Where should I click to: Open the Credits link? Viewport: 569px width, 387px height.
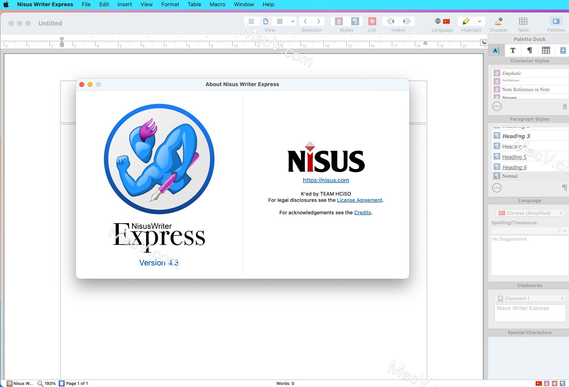(362, 212)
